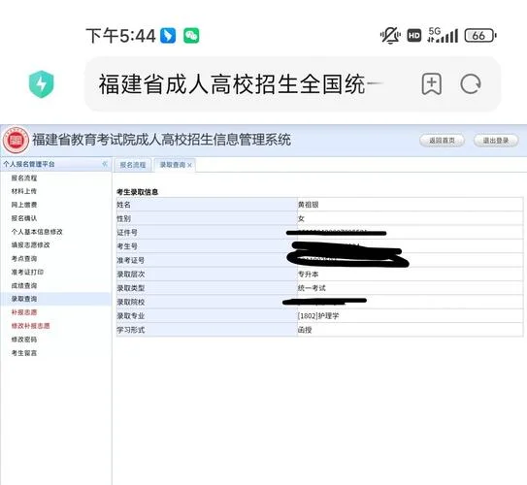Click the 学习形式 value 函授
This screenshot has height=485, width=527.
pyautogui.click(x=305, y=330)
